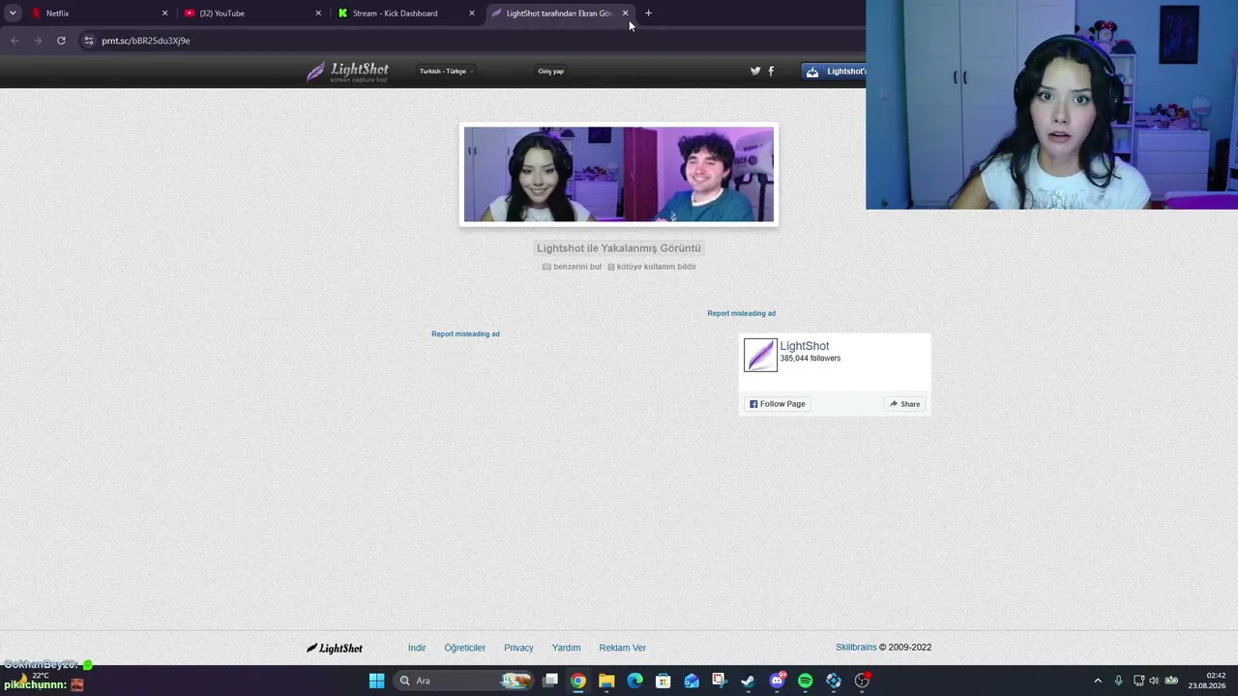The image size is (1238, 696).
Task: Click the left-side Report misleading ad link
Action: coord(465,334)
